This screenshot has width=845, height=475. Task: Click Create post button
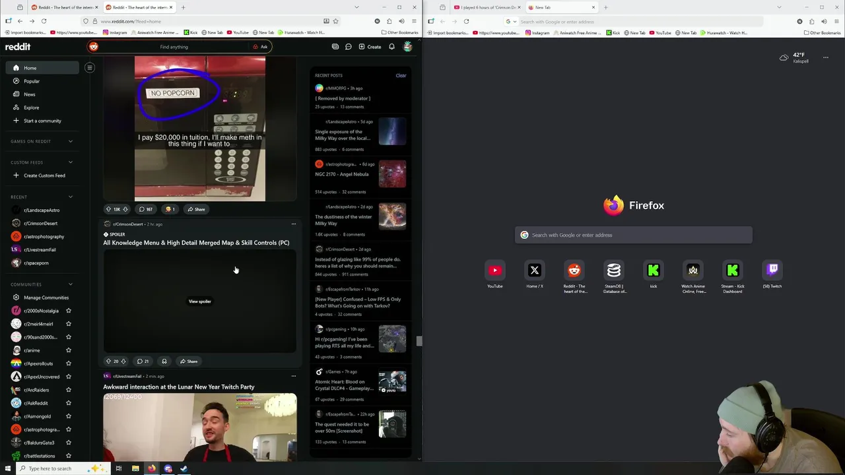pyautogui.click(x=370, y=47)
